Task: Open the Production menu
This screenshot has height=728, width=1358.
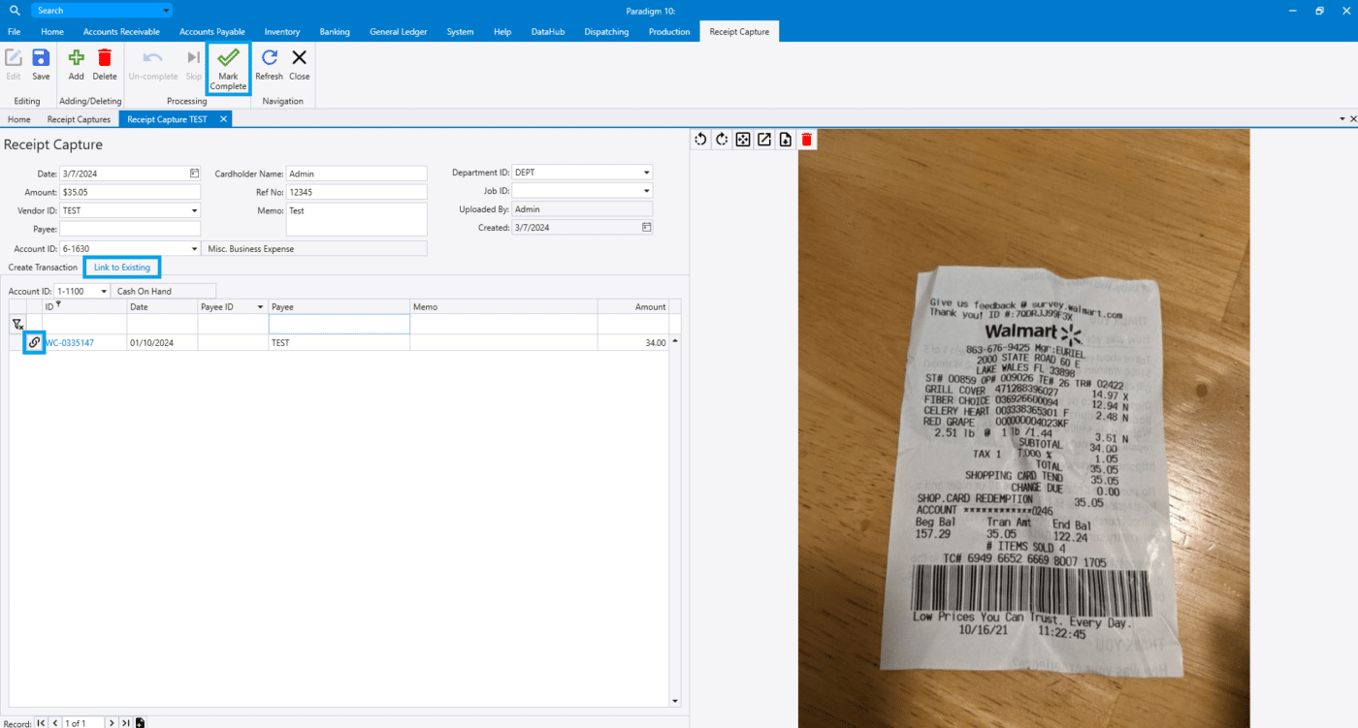Action: [x=669, y=32]
